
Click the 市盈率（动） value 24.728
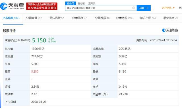point(123,94)
